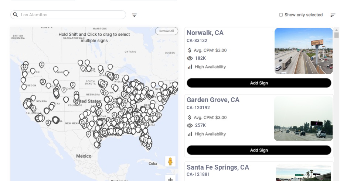This screenshot has height=181, width=340.
Task: Zoom in with the map plus button
Action: 170,180
